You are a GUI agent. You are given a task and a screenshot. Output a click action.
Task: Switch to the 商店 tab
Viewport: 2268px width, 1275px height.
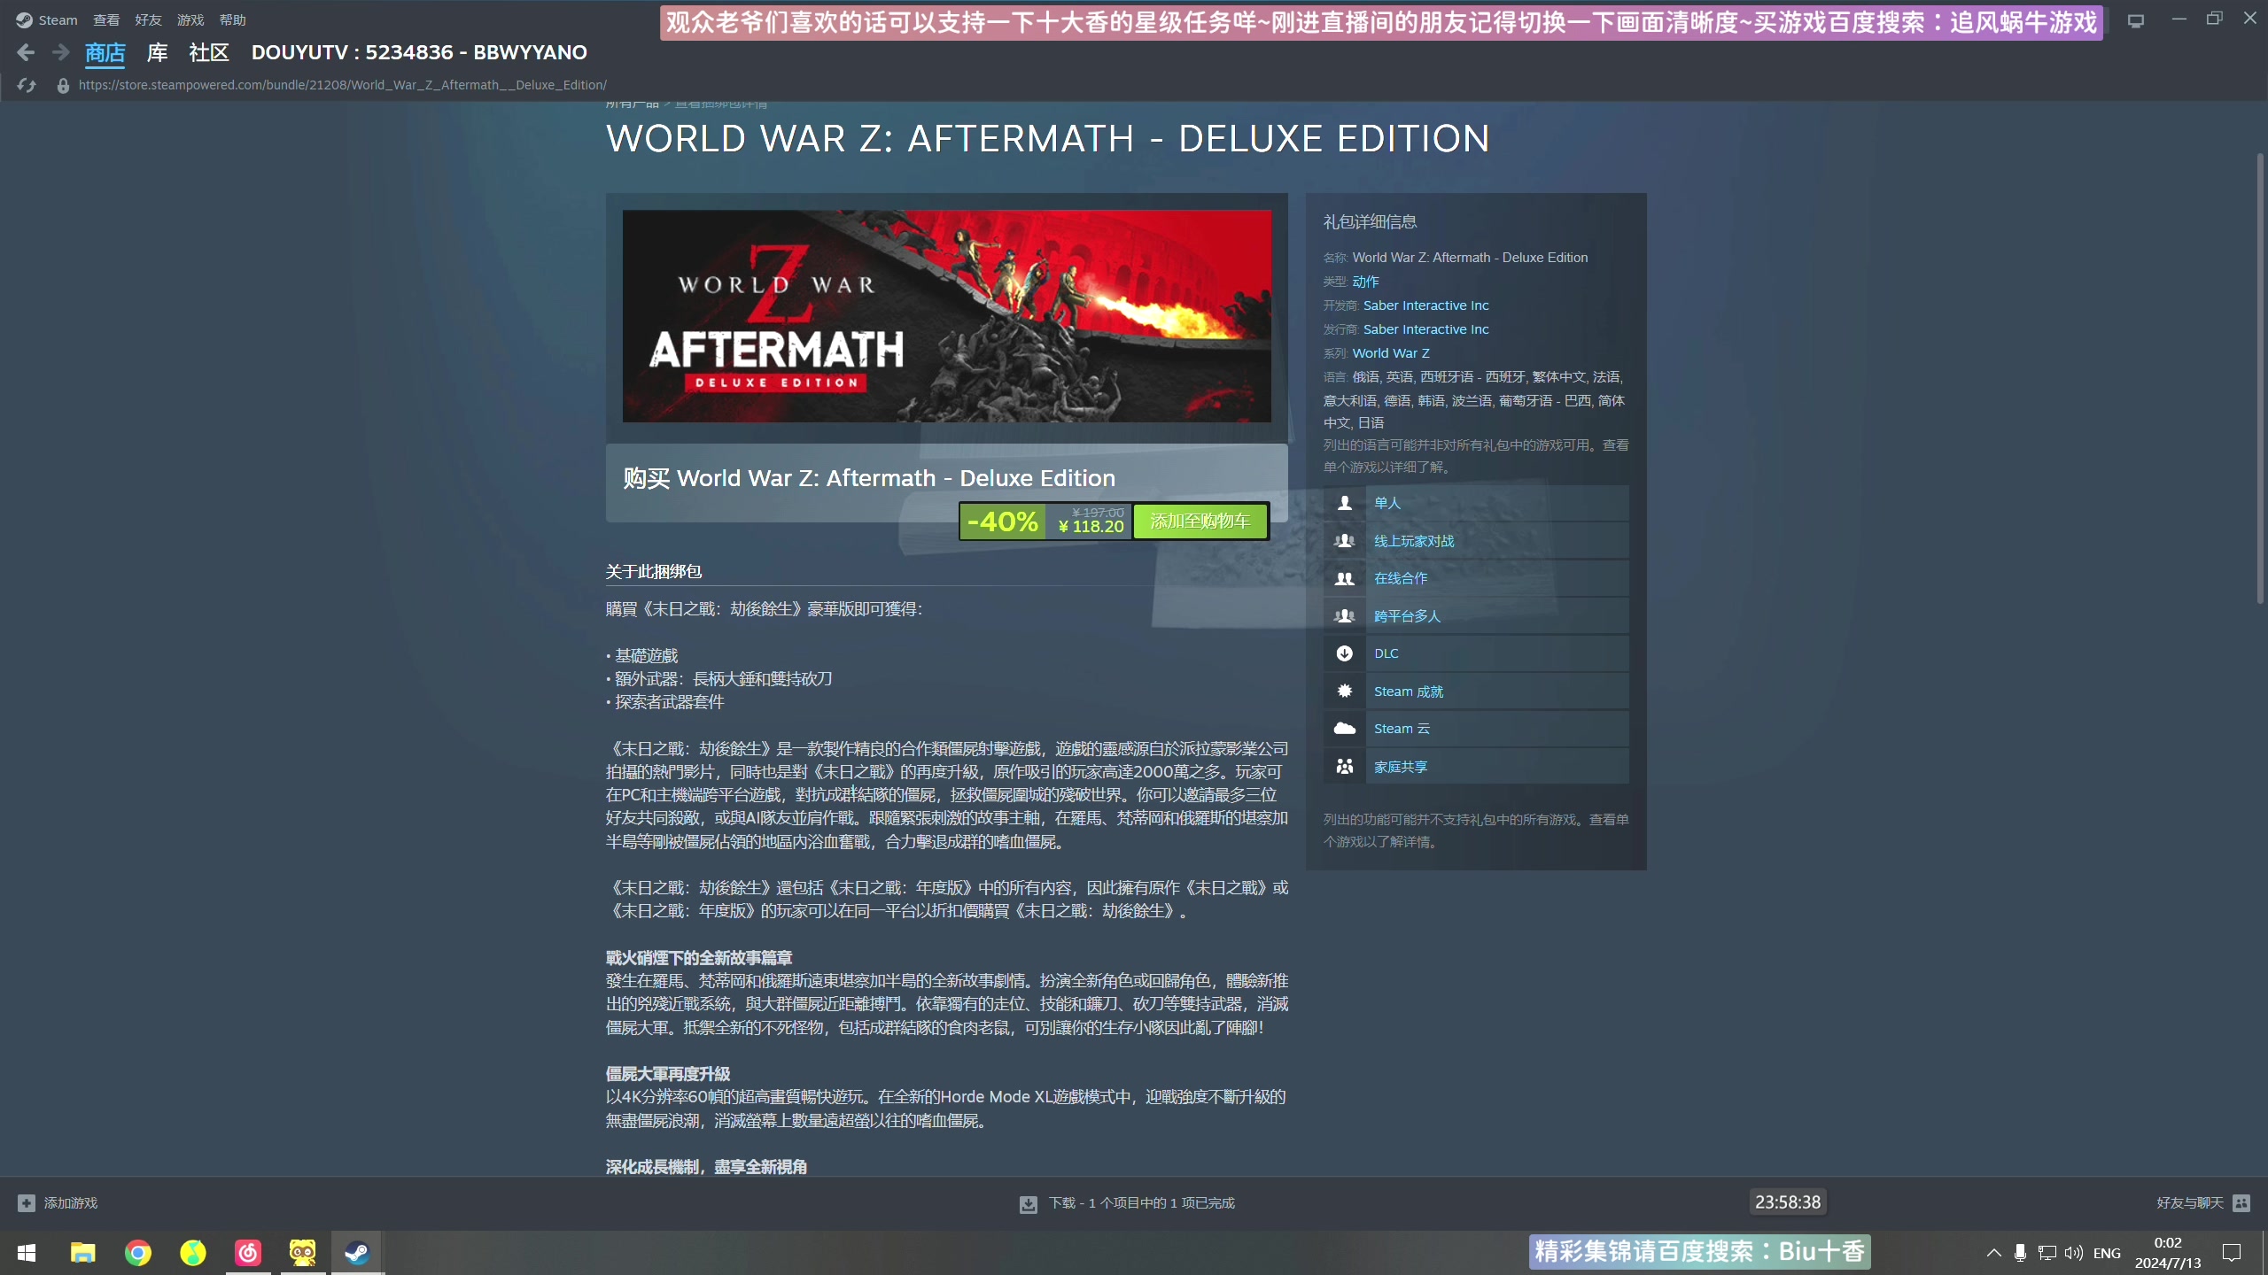pyautogui.click(x=105, y=53)
